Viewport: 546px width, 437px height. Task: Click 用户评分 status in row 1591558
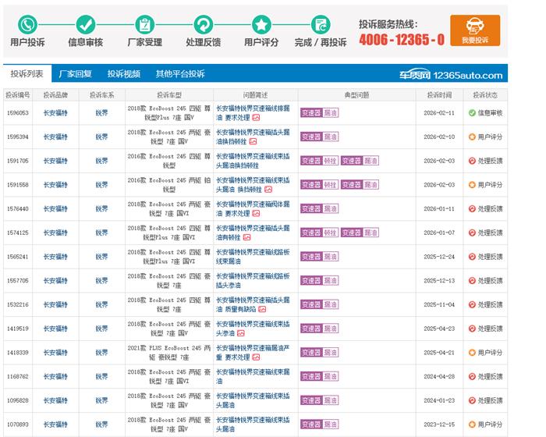490,185
